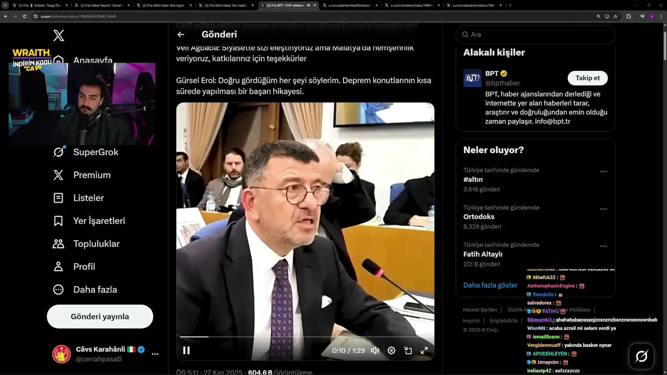Screen dimensions: 667x375
Task: Open Premium in the sidebar
Action: [x=82, y=175]
